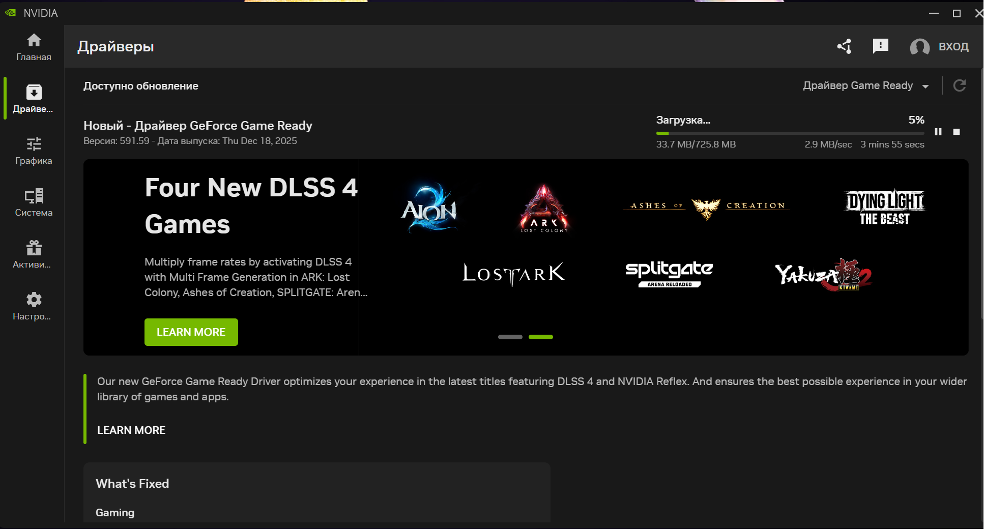
Task: Show the first banner slide indicator
Action: [x=510, y=337]
